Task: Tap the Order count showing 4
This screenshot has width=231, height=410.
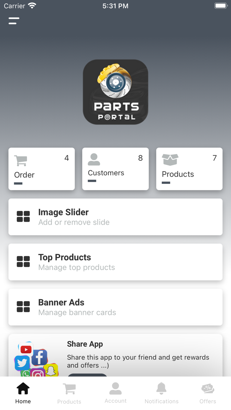Action: pyautogui.click(x=67, y=158)
